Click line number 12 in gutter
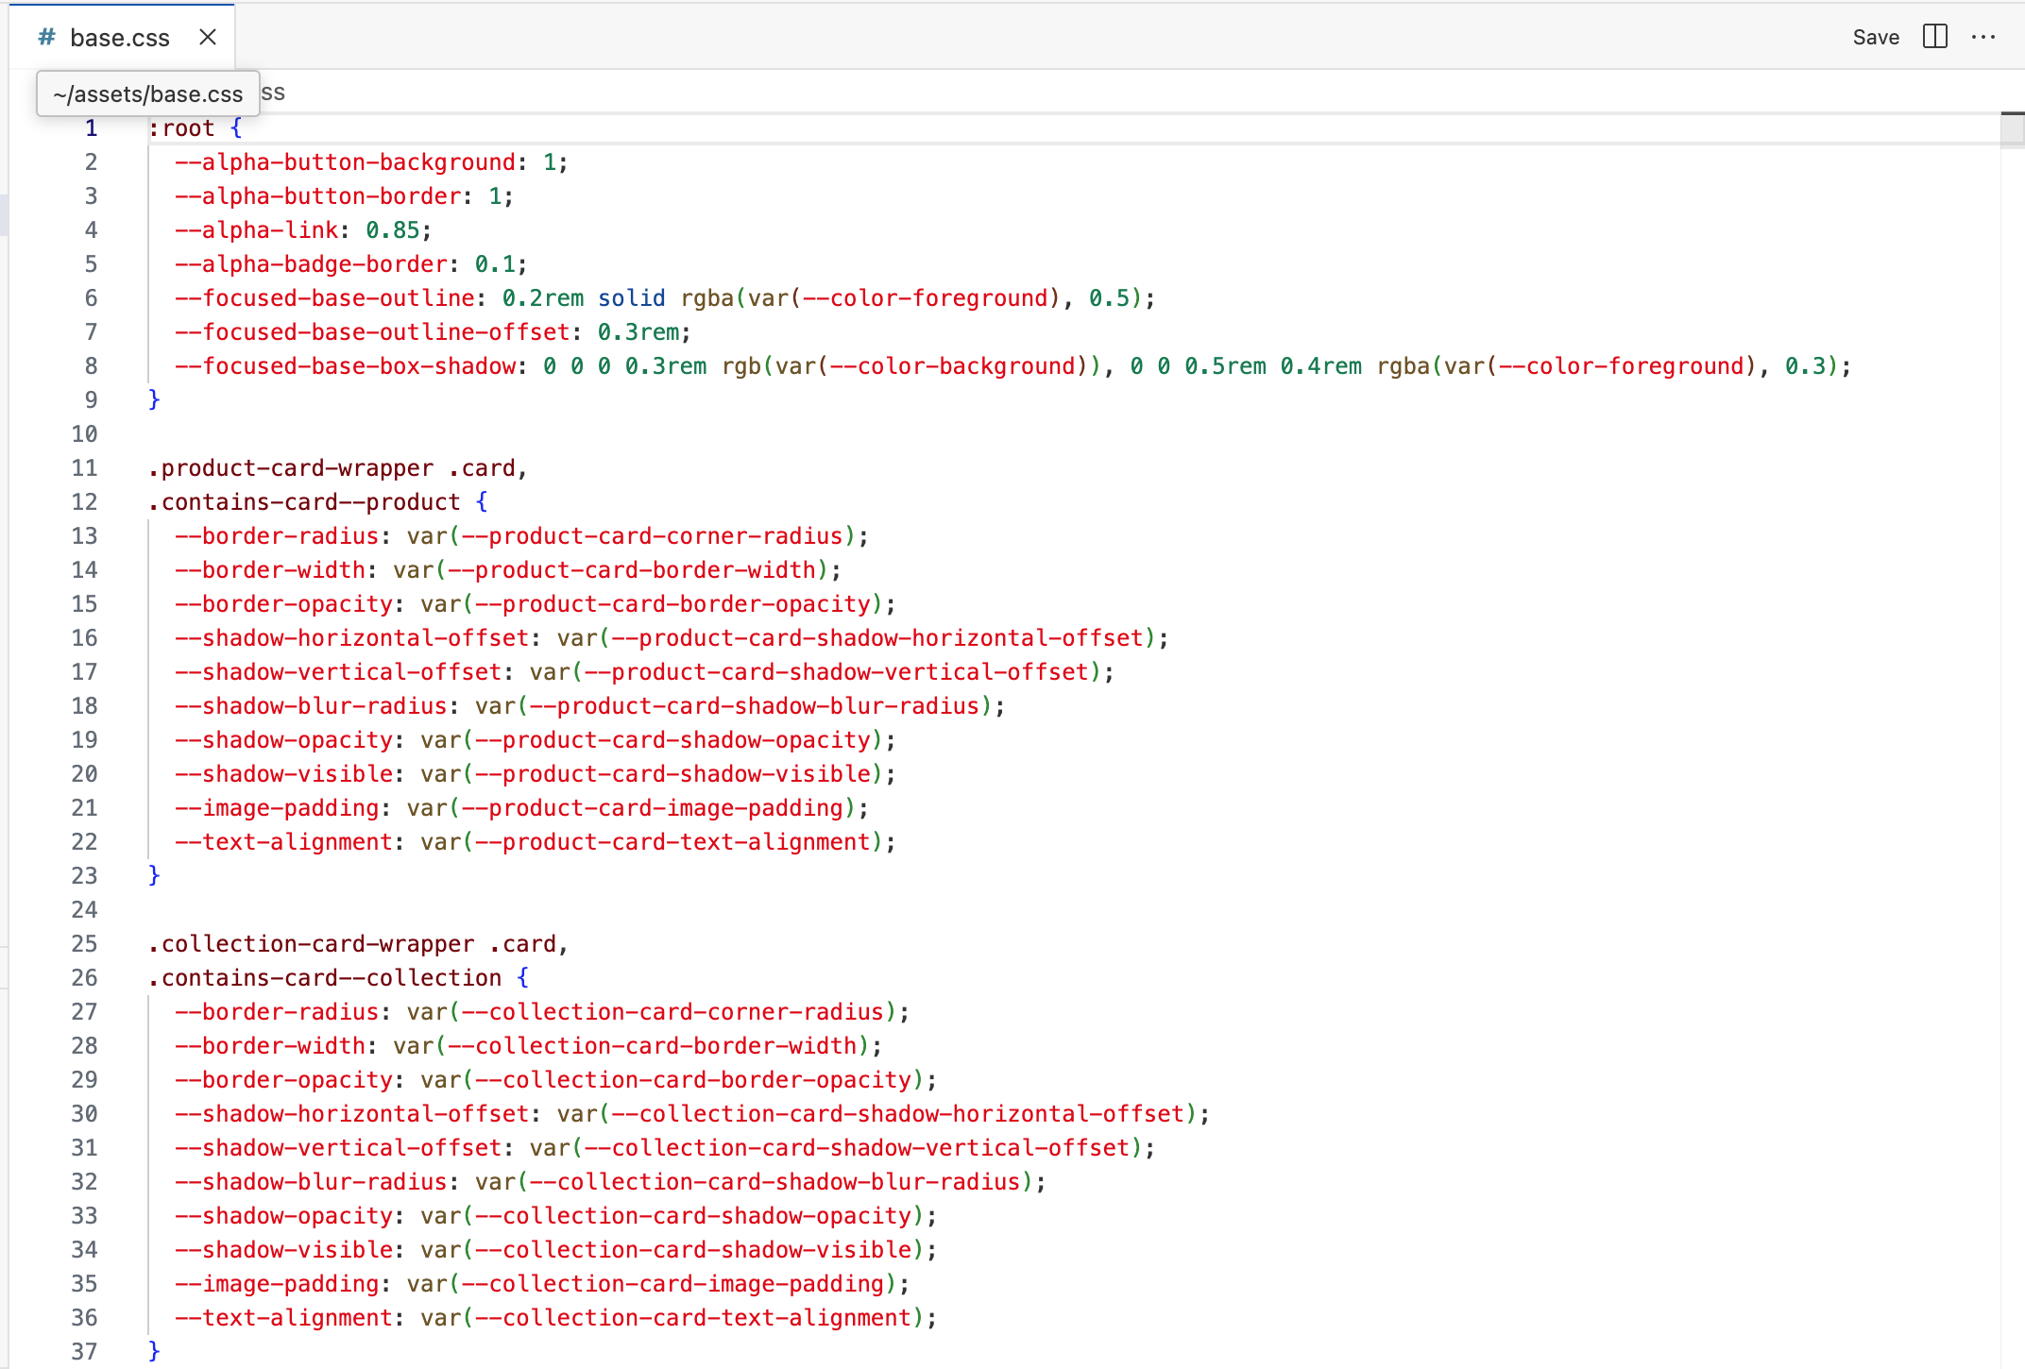This screenshot has width=2025, height=1369. click(x=85, y=502)
